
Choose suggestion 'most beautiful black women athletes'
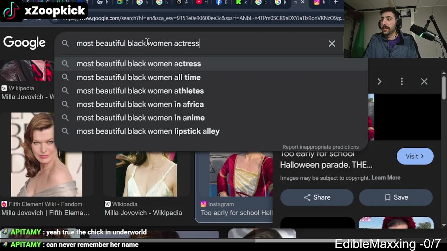[211, 91]
